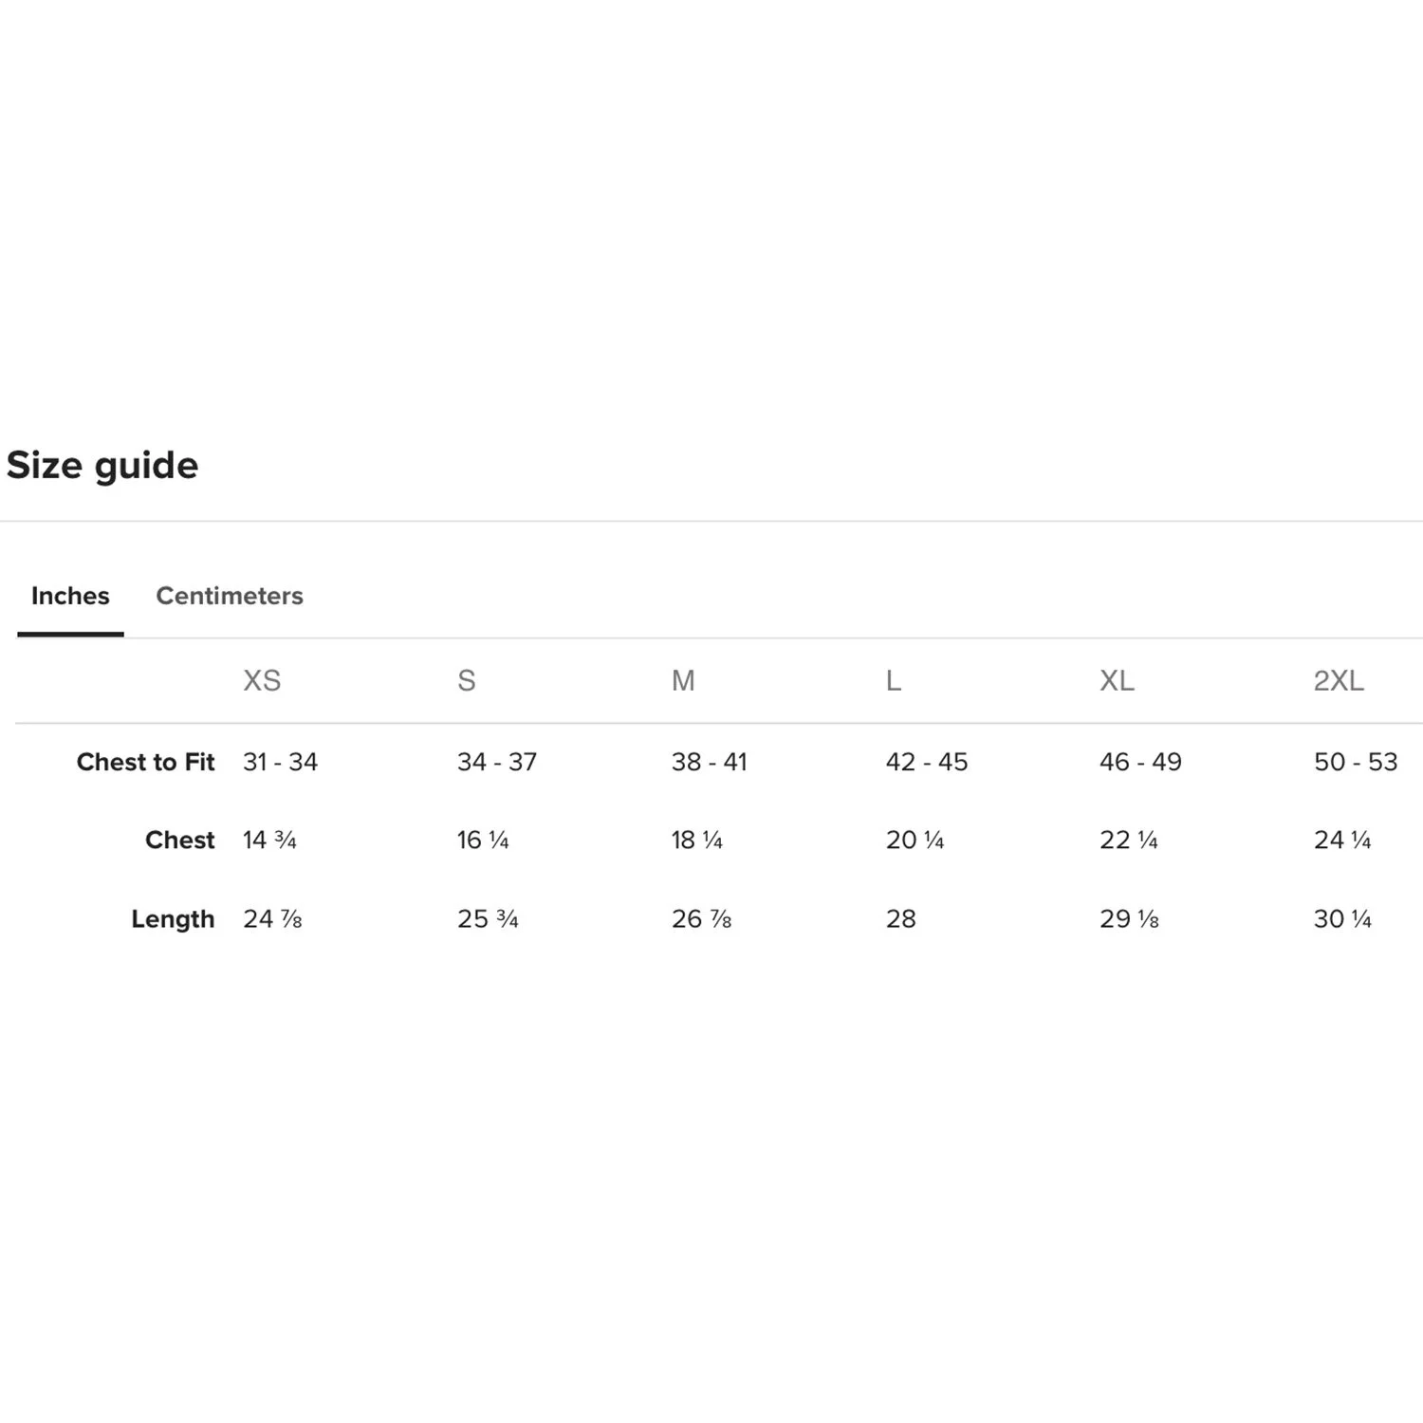Select the 38 - 41 chest to fit value

click(709, 762)
